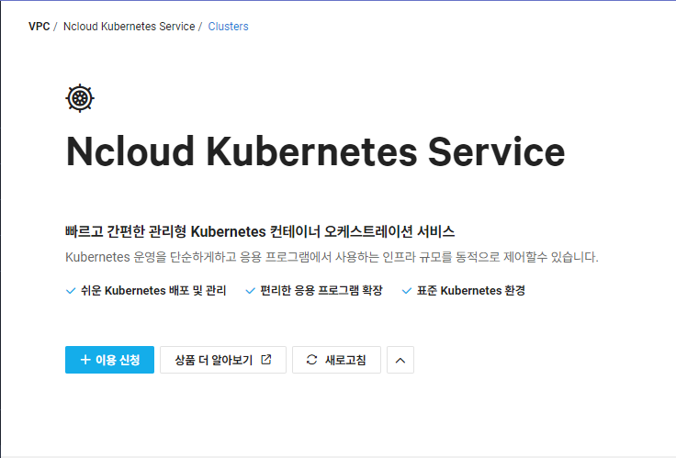Click the 빠르고 간편한 관리형 Kubernetes subtitle
The height and width of the screenshot is (458, 676).
[x=260, y=231]
